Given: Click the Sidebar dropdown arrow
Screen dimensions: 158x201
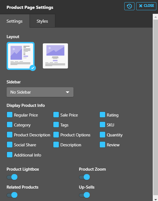Looking at the screenshot, I should [x=67, y=92].
